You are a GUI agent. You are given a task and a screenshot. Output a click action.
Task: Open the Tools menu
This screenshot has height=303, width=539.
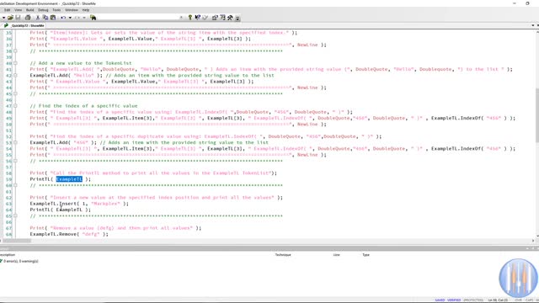(x=56, y=10)
